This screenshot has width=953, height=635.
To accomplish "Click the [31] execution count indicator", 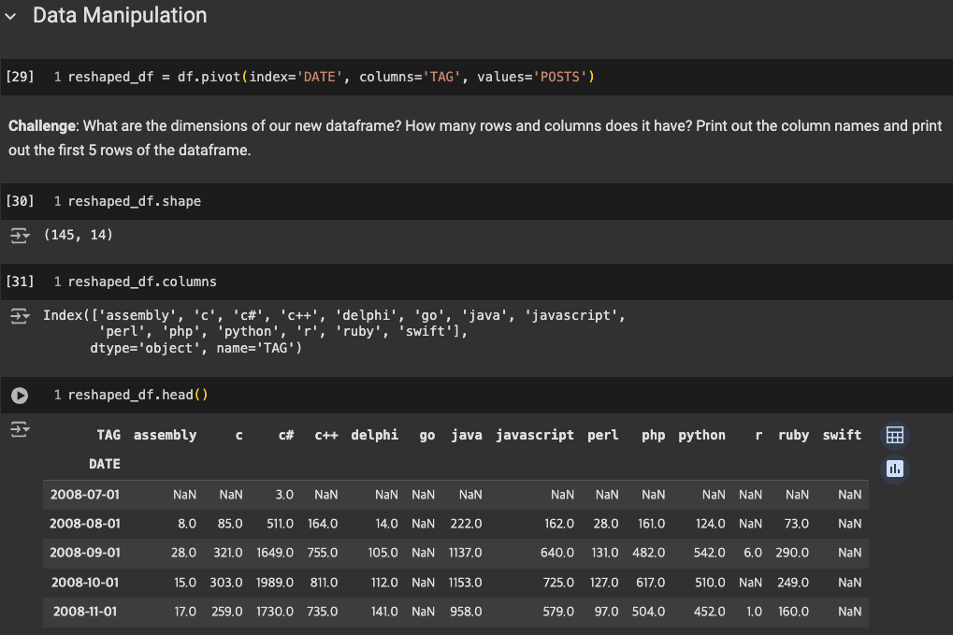I will pyautogui.click(x=20, y=281).
